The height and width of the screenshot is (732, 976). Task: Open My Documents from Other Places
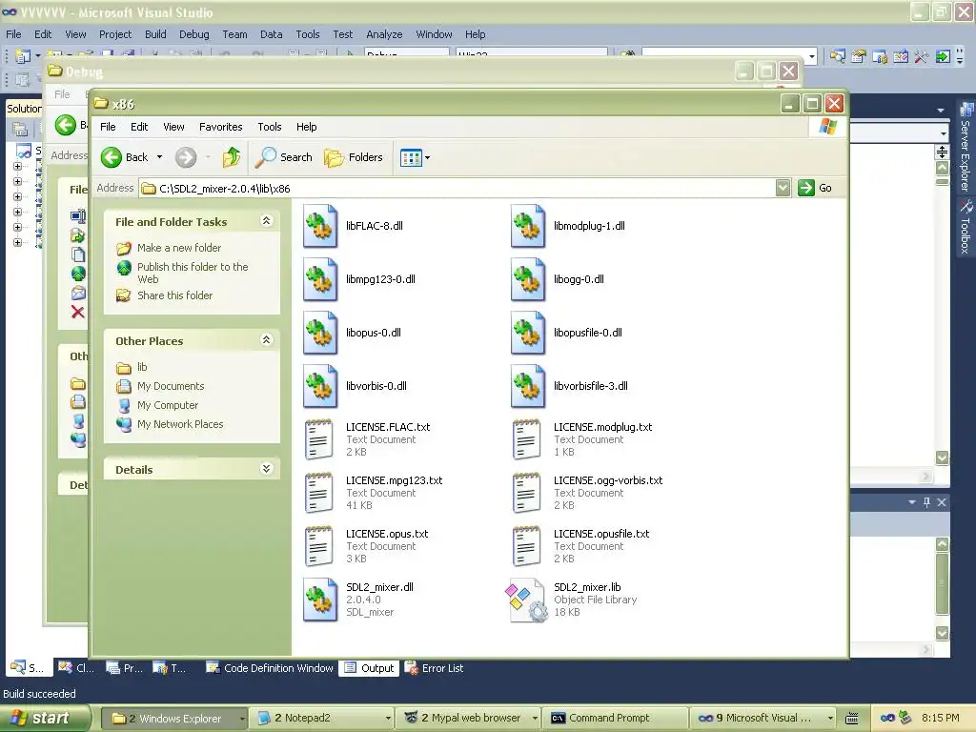171,387
